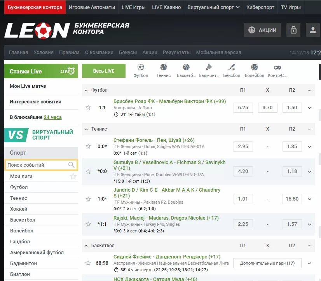This screenshot has width=321, height=281.
Task: Open the user profile icon
Action: tap(312, 30)
